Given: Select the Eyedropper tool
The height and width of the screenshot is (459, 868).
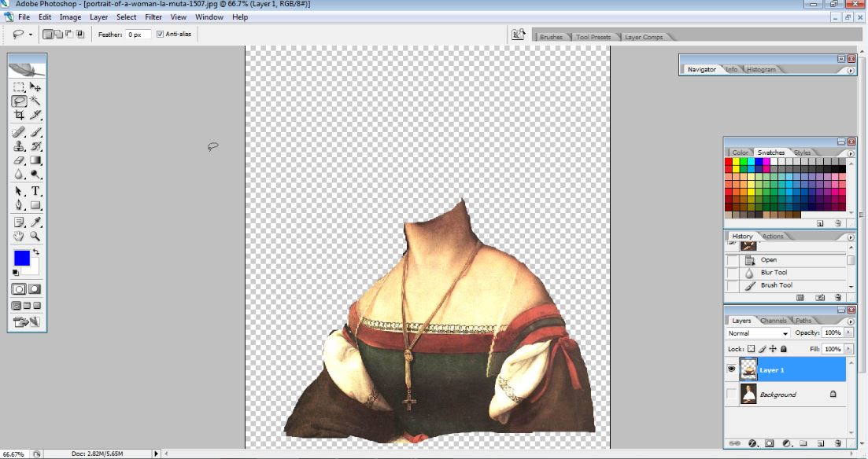Looking at the screenshot, I should 35,222.
